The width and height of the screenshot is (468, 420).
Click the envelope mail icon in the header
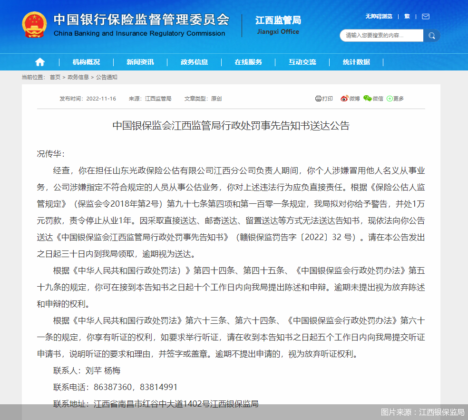[425, 16]
